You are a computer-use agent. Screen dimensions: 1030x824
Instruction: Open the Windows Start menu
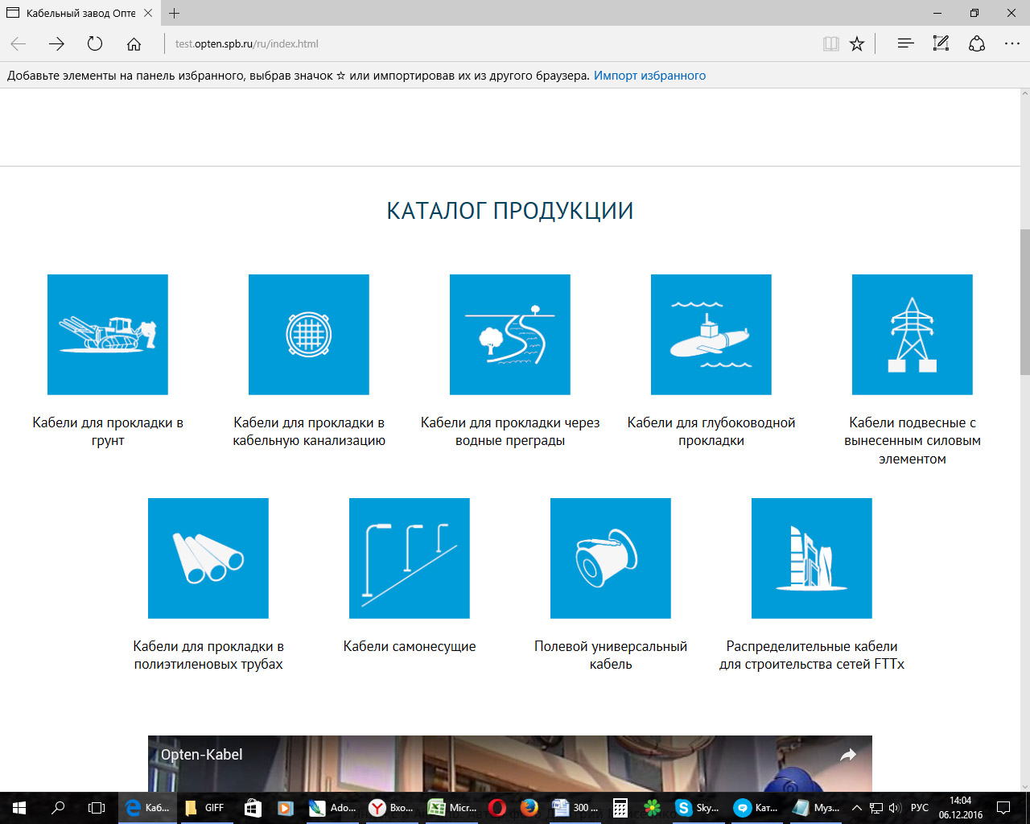[19, 808]
